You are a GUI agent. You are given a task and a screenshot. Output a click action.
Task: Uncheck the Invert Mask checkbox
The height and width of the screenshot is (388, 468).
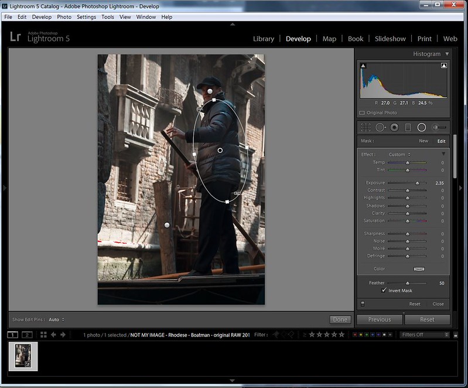tap(384, 290)
